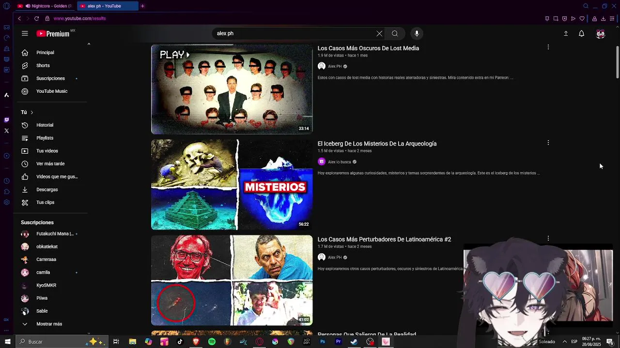Open a new browser tab

142,6
